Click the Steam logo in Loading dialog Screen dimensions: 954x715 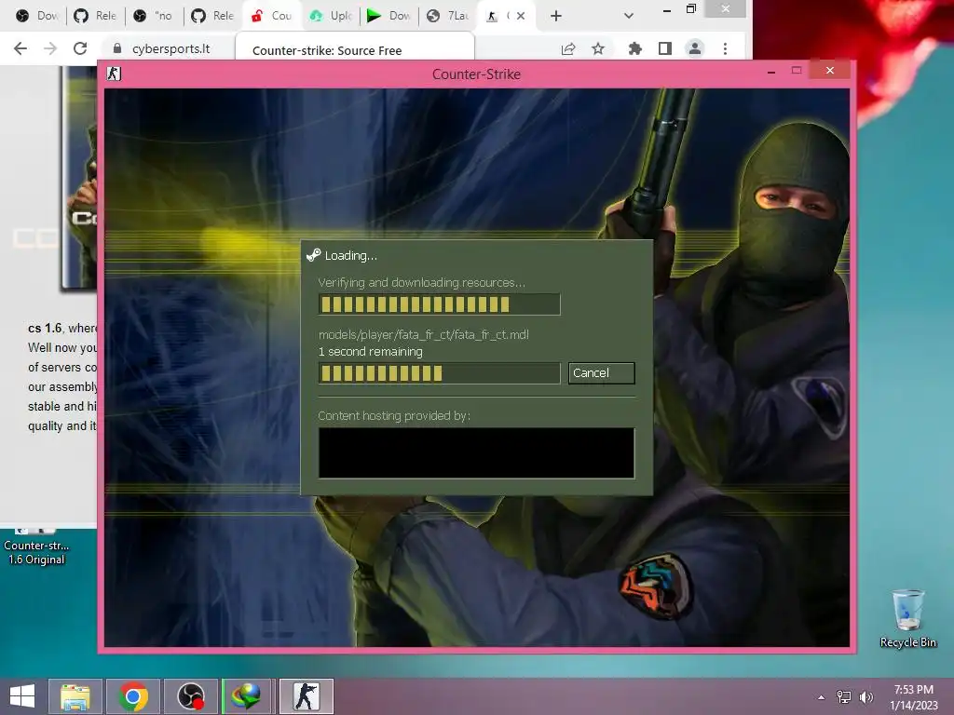click(313, 255)
